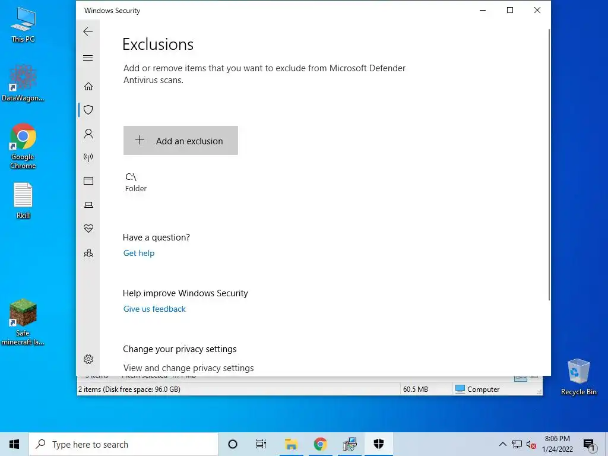Click Change your privacy settings heading

click(x=179, y=349)
